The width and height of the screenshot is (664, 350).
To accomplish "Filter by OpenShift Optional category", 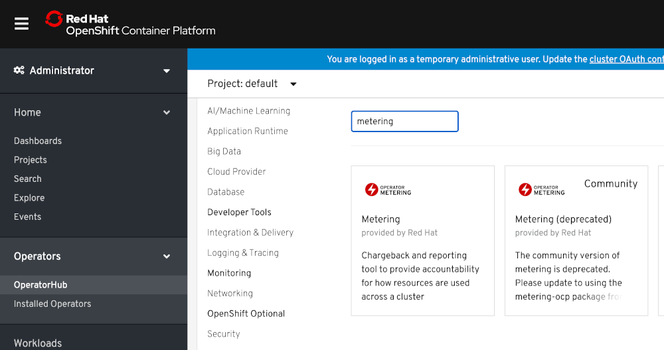I will [x=246, y=313].
